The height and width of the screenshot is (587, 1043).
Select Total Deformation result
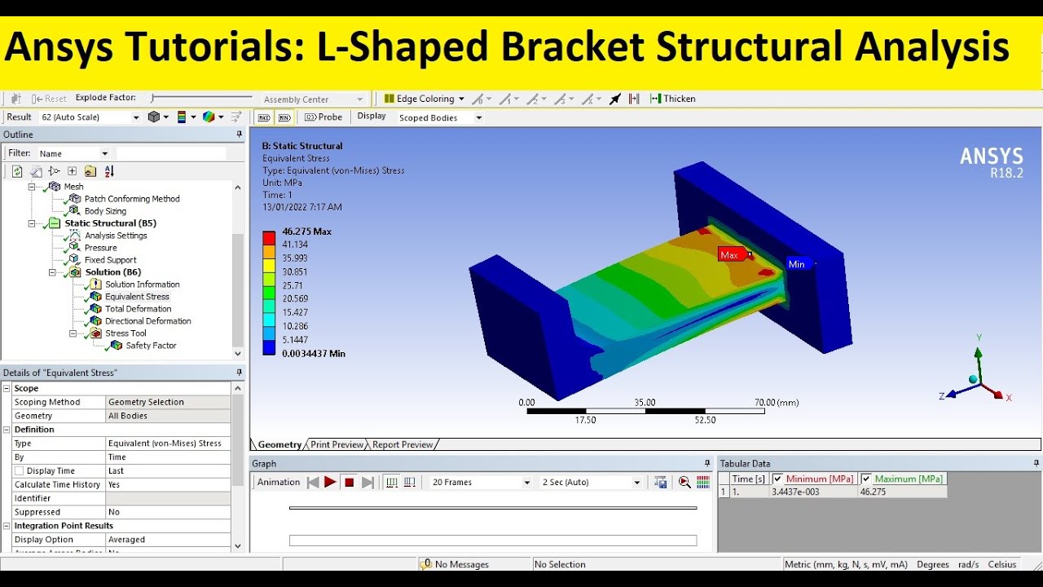coord(138,309)
